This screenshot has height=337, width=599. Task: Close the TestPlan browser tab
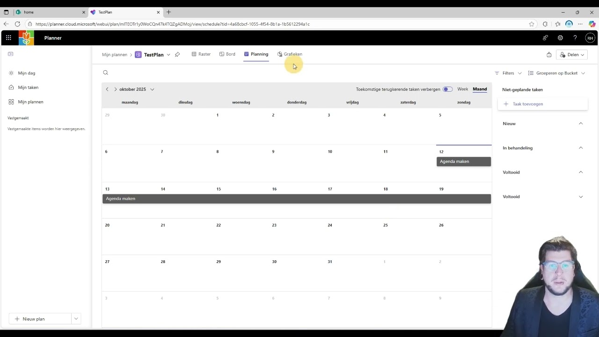click(x=158, y=12)
